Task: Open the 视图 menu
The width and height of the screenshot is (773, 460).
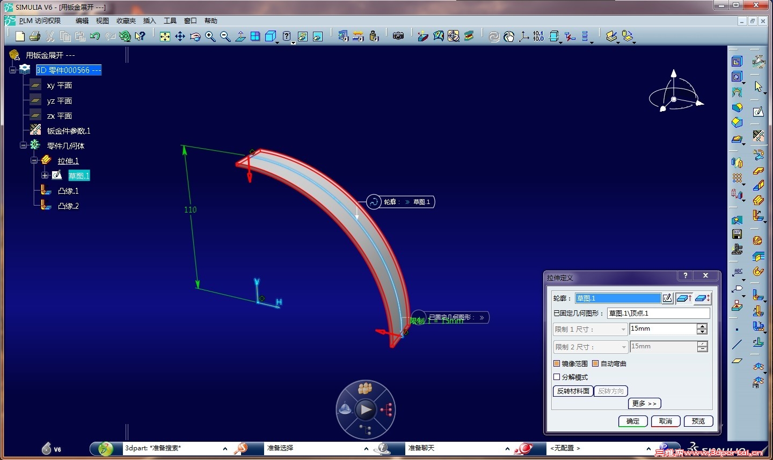Action: point(102,21)
